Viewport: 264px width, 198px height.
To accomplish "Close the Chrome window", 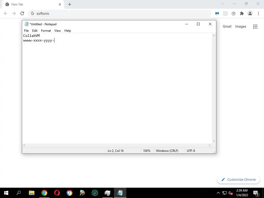I will (258, 4).
